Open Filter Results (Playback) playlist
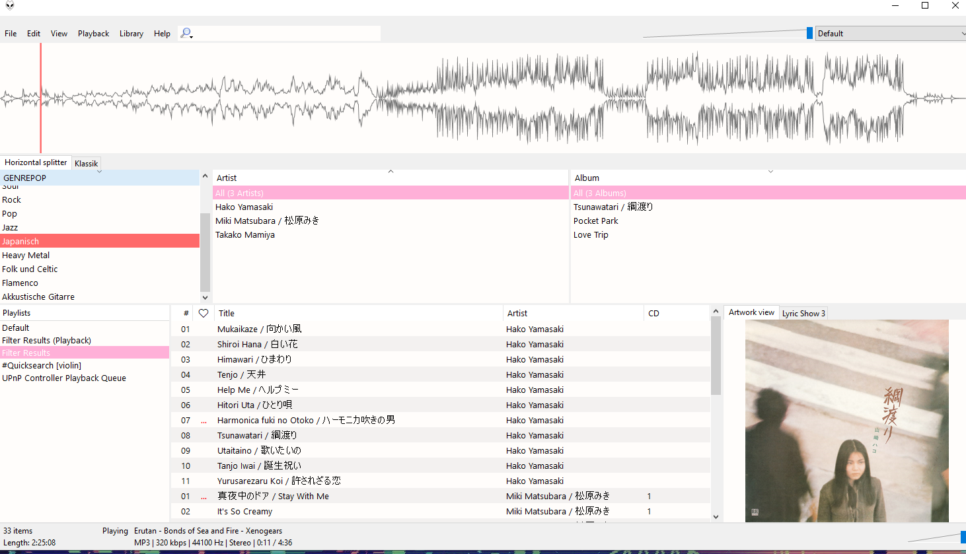Image resolution: width=966 pixels, height=554 pixels. [x=85, y=340]
